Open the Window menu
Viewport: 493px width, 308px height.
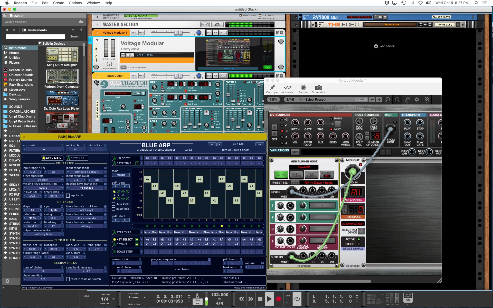(93, 3)
